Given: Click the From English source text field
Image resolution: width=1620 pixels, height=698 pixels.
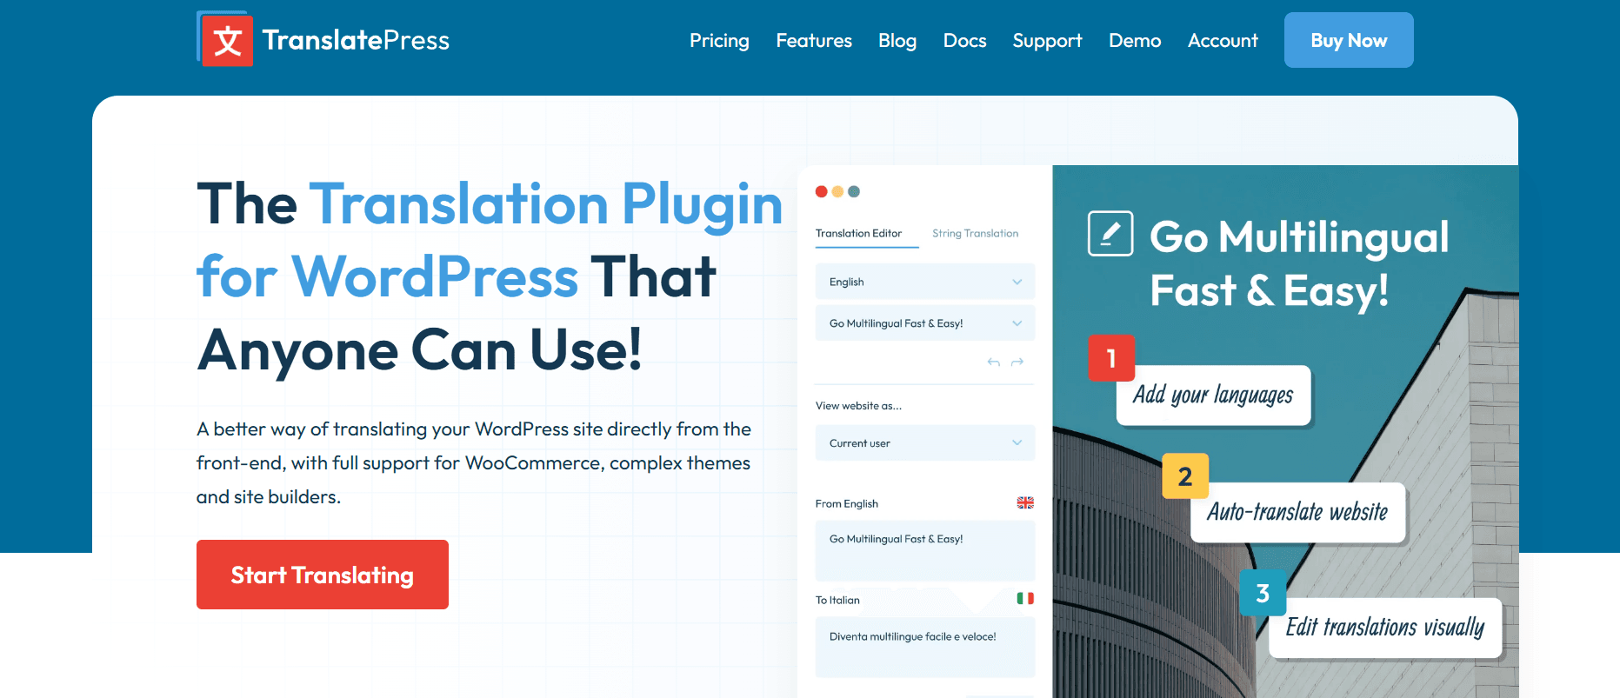Looking at the screenshot, I should point(925,551).
